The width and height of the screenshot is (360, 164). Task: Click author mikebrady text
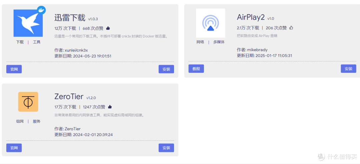pos(252,50)
